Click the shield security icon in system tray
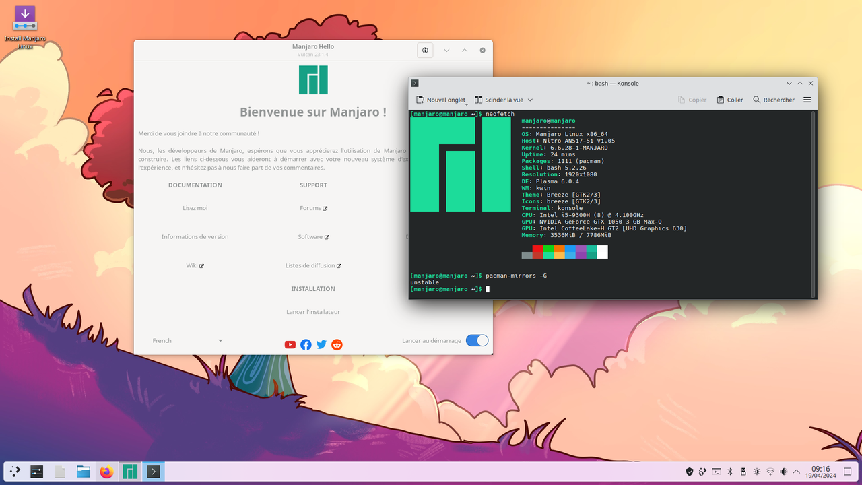Screen dimensions: 862x485 (689, 472)
